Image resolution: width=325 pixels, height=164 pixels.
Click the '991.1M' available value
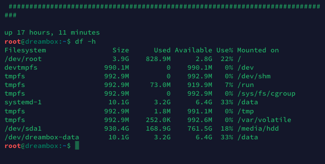[x=200, y=111]
